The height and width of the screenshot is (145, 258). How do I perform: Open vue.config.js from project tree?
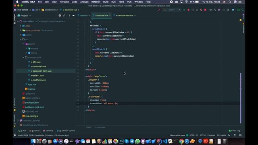pyautogui.click(x=32, y=116)
